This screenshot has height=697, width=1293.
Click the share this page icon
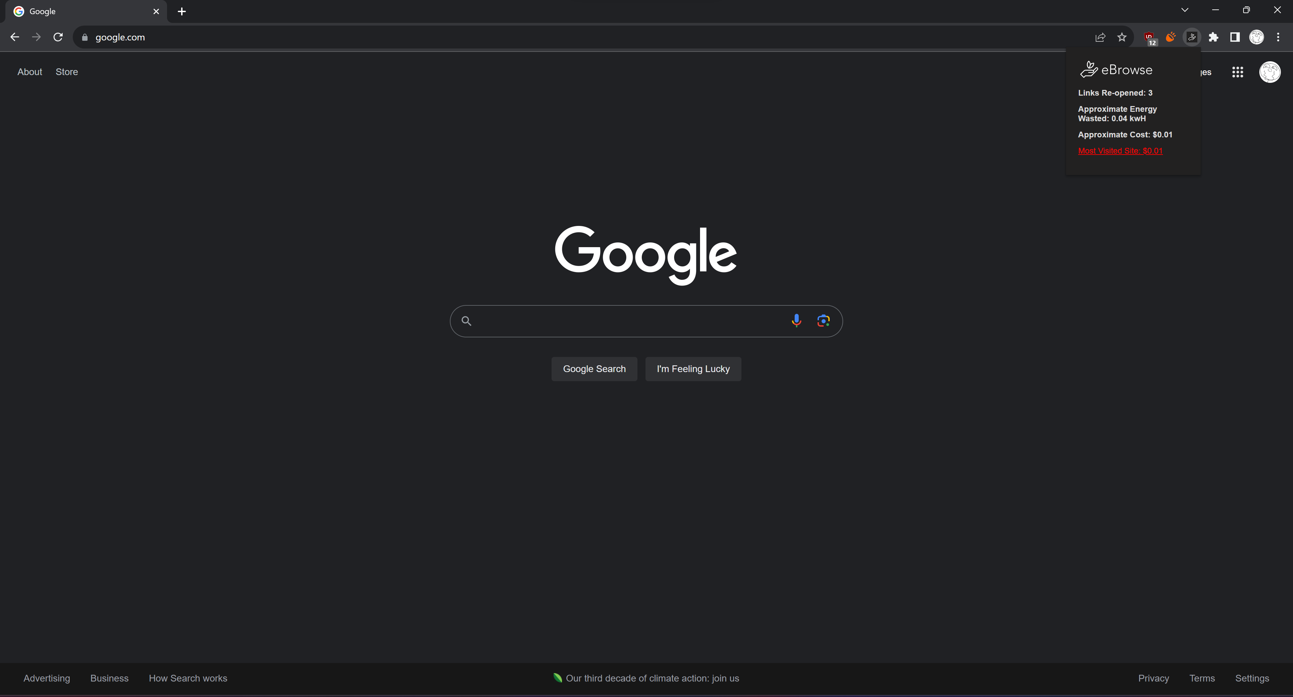click(1100, 37)
